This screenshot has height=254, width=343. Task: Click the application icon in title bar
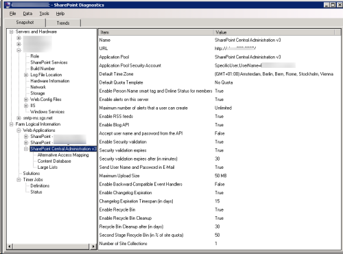8,5
